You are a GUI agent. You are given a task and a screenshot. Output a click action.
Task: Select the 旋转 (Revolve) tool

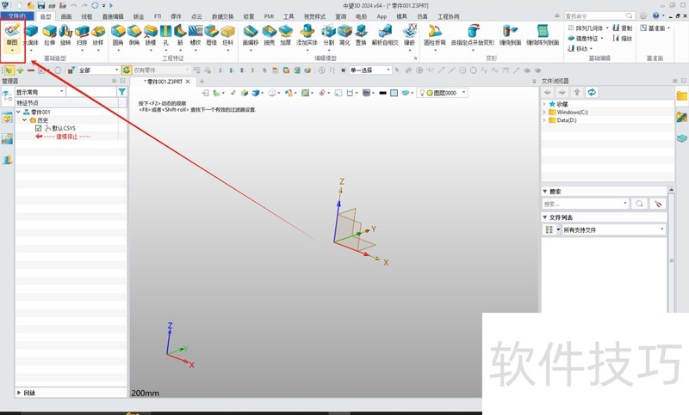(66, 33)
